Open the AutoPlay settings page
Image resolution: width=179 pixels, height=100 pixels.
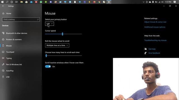coord(10,71)
